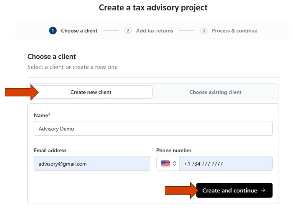This screenshot has height=210, width=293.
Task: Click the Create a tax advisory project title
Action: coord(153,8)
